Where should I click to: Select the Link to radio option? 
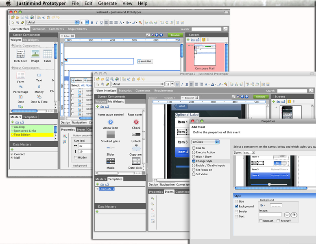click(194, 148)
